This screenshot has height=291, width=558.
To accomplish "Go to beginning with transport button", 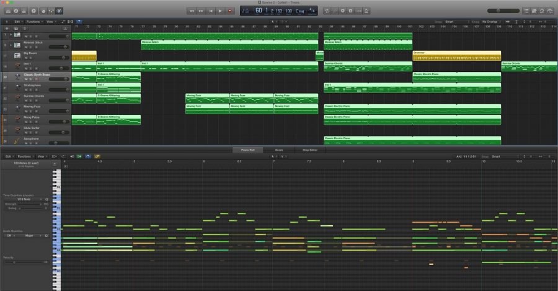I will coord(211,11).
